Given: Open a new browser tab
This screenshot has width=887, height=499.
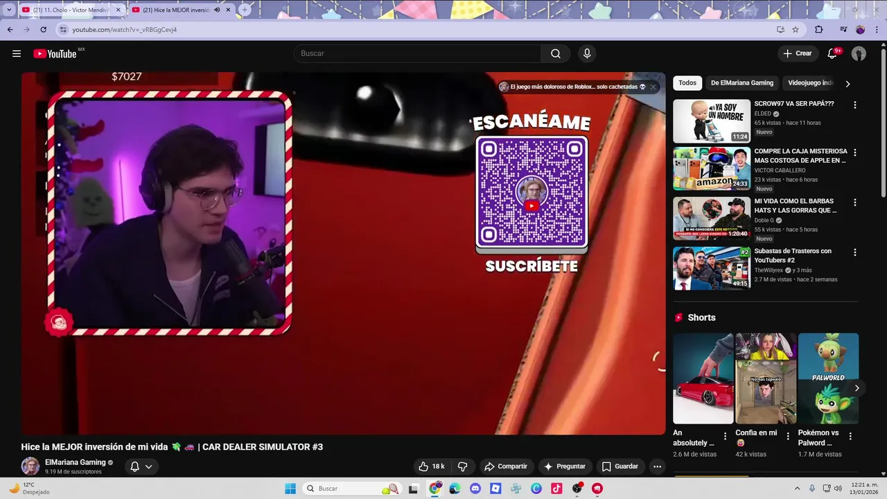Looking at the screenshot, I should pos(244,10).
